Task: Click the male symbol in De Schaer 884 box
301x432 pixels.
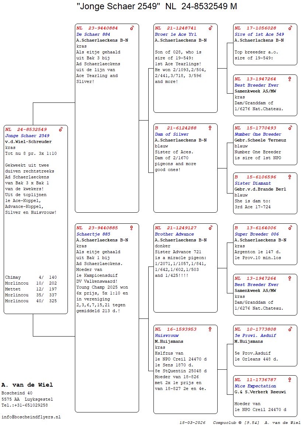Action: (x=132, y=28)
